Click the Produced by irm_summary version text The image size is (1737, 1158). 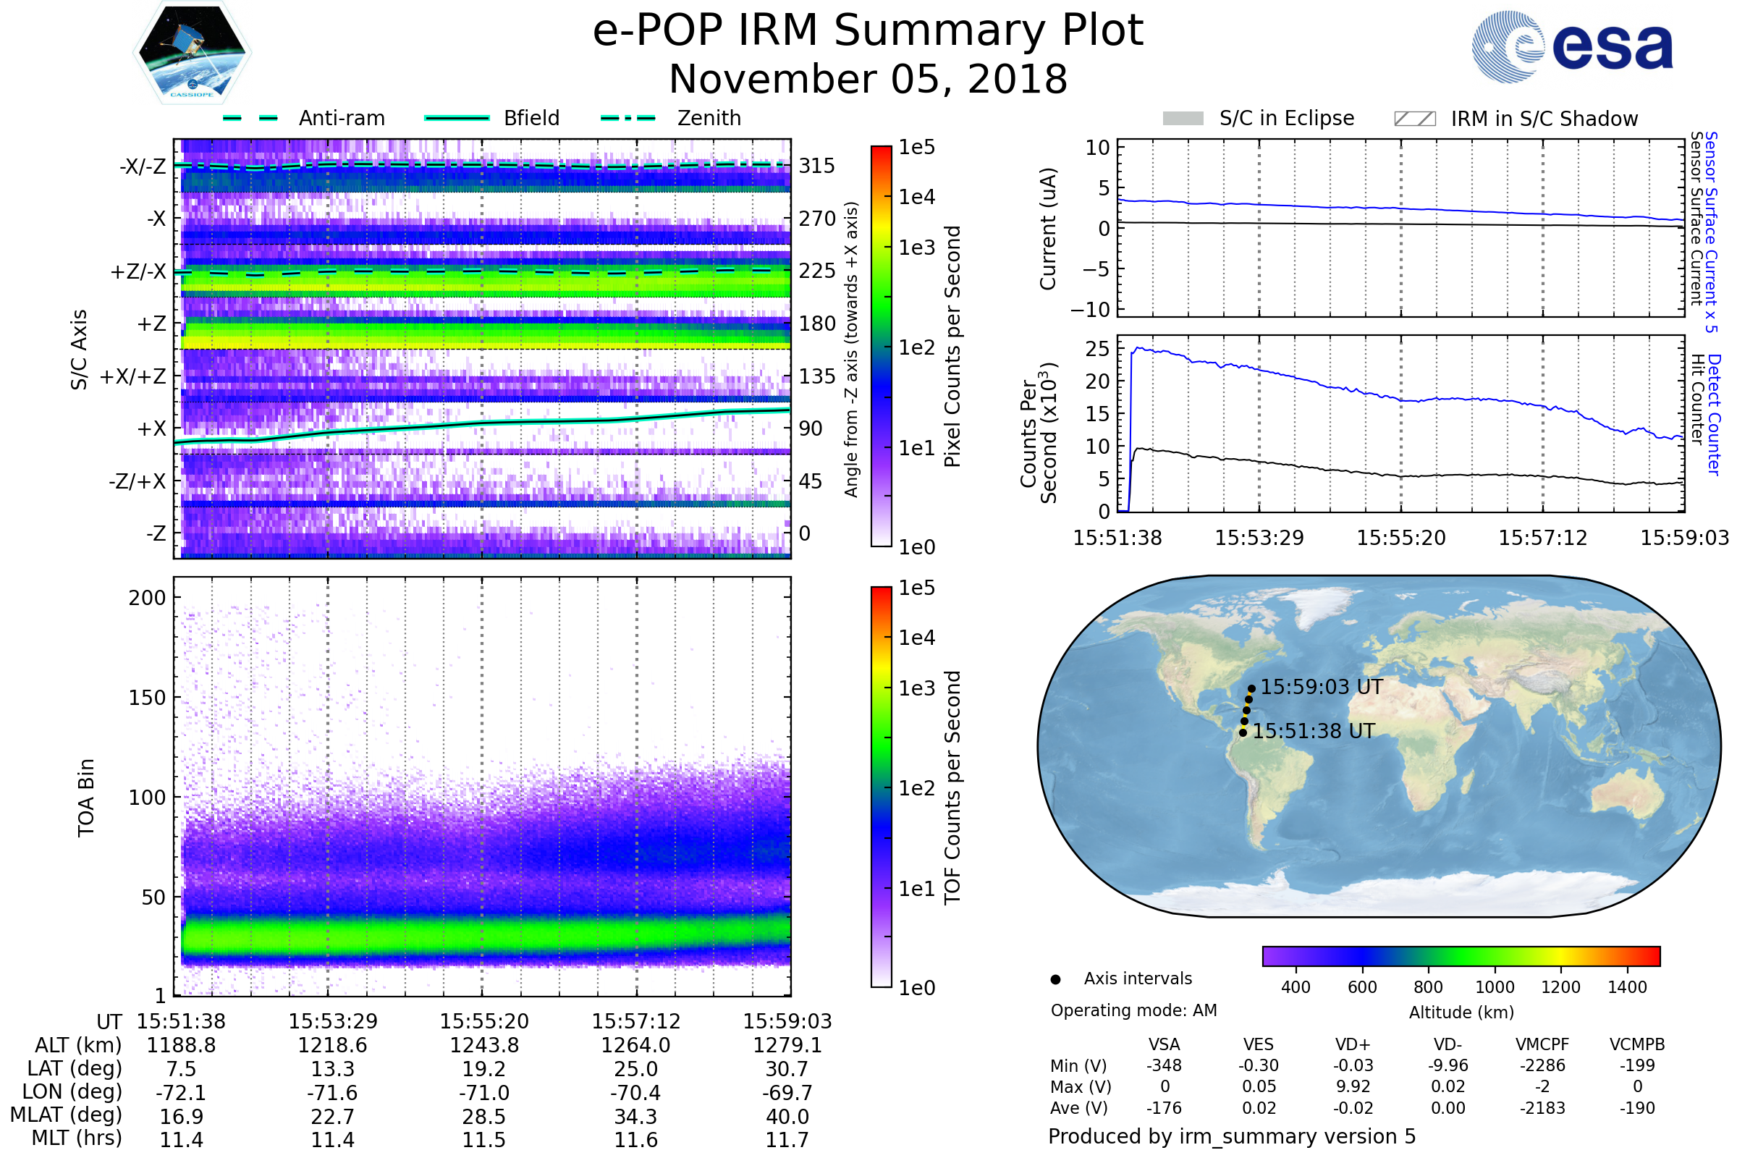pos(1231,1136)
